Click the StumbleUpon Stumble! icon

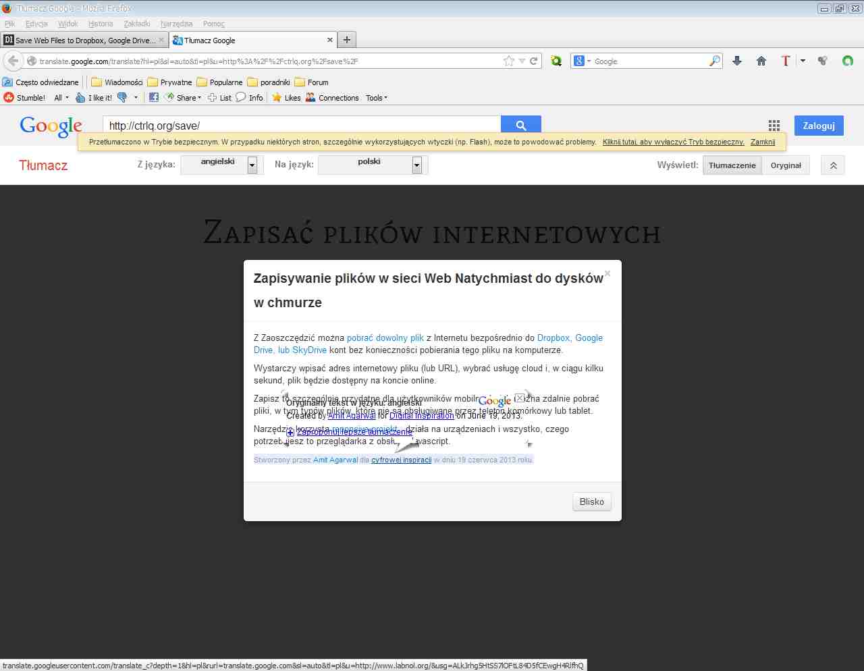pos(9,98)
